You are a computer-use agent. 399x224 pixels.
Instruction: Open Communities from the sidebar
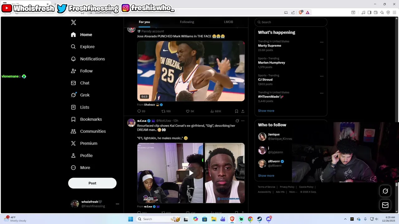point(88,131)
